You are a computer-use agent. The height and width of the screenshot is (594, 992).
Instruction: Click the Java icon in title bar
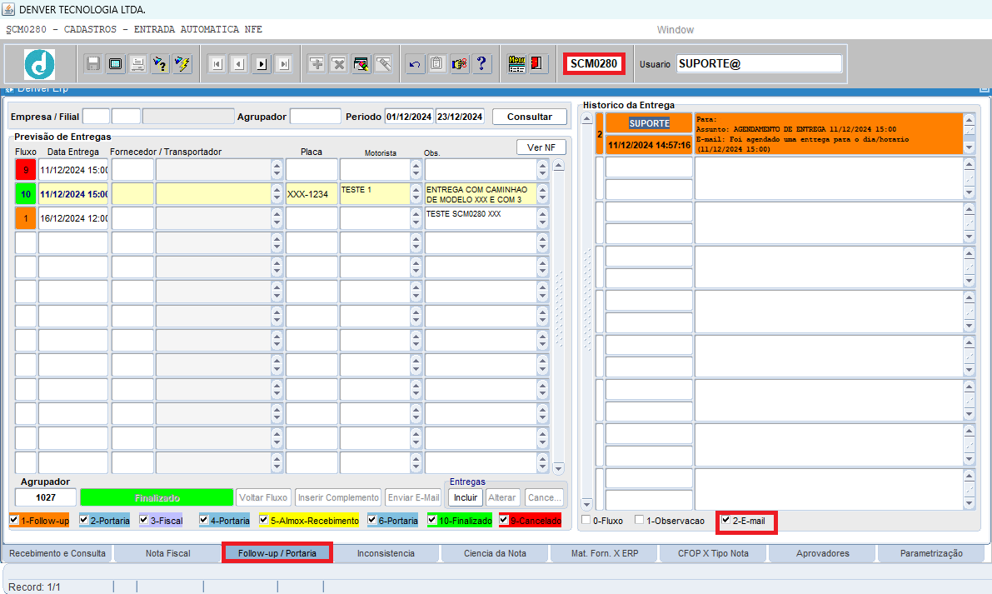(x=8, y=9)
